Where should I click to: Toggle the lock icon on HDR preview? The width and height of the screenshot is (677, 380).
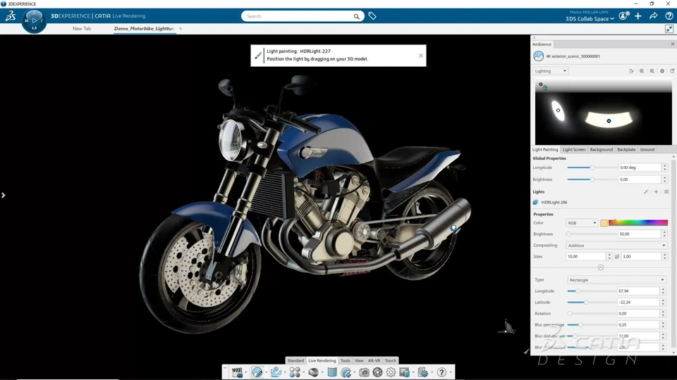coord(545,88)
